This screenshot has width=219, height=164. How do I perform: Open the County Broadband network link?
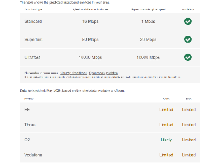coord(74,73)
